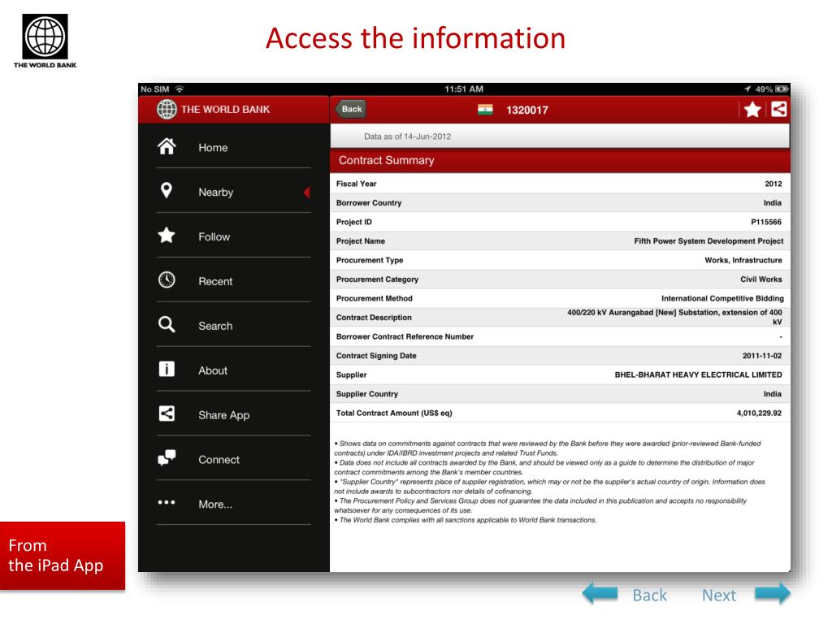Click the World Bank globe icon in app header

click(167, 110)
